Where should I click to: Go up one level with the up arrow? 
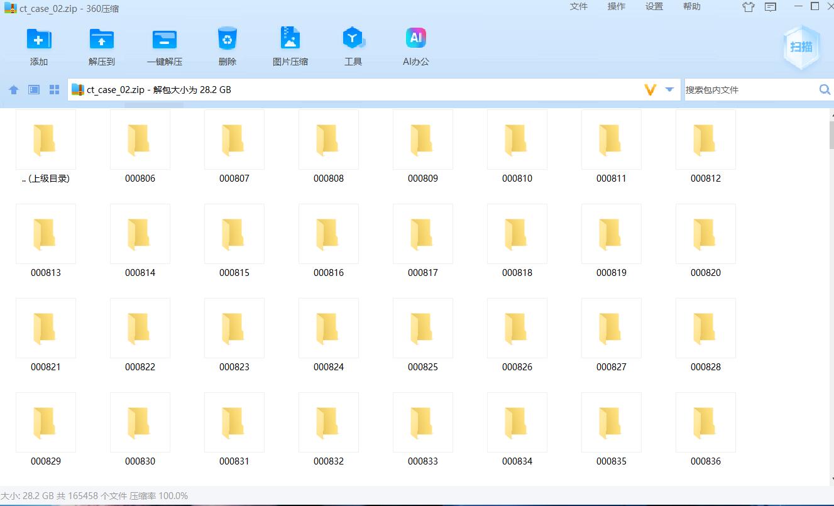tap(14, 90)
